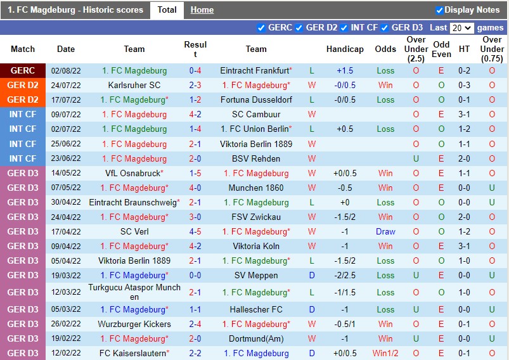Viewport: 509px width, 360px height.
Task: Open SC Cambuur team link
Action: pyautogui.click(x=256, y=115)
